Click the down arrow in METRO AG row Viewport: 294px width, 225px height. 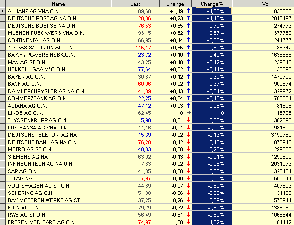[x=188, y=149]
